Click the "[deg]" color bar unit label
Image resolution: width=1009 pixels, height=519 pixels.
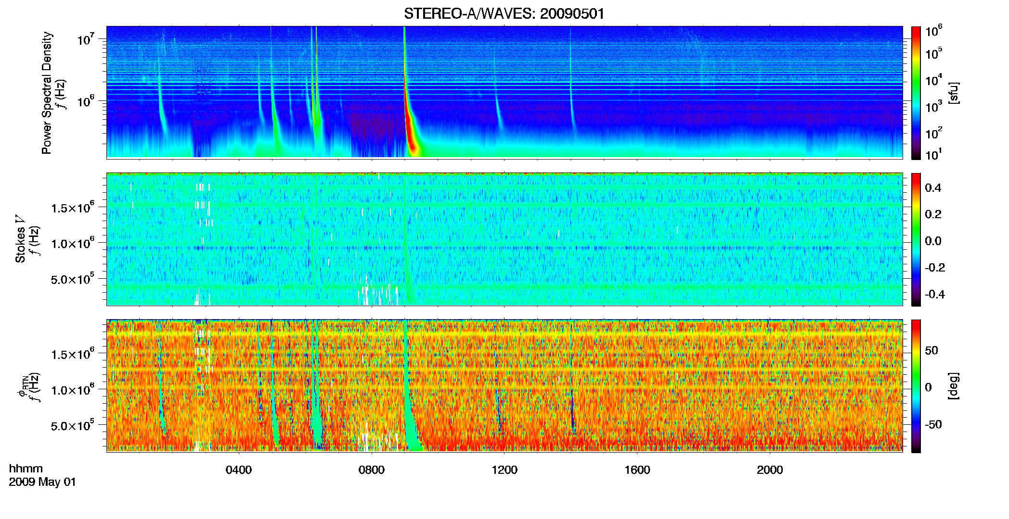click(954, 386)
